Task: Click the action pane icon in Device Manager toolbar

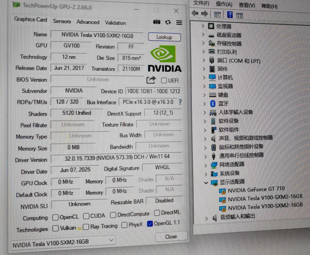Action: coord(240,15)
